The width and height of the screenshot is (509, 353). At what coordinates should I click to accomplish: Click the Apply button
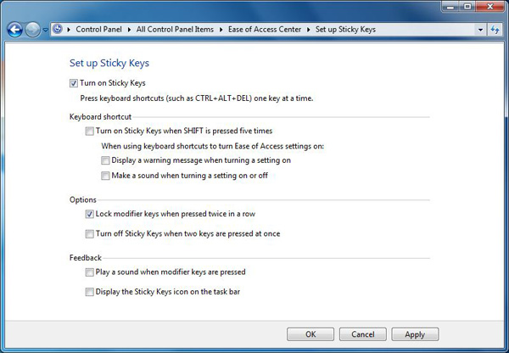point(414,334)
